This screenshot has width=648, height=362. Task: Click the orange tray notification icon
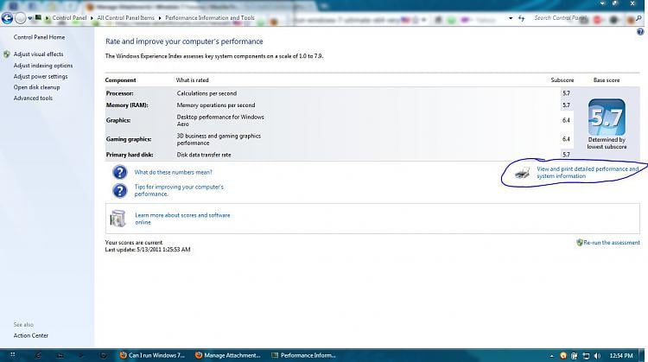pos(562,355)
